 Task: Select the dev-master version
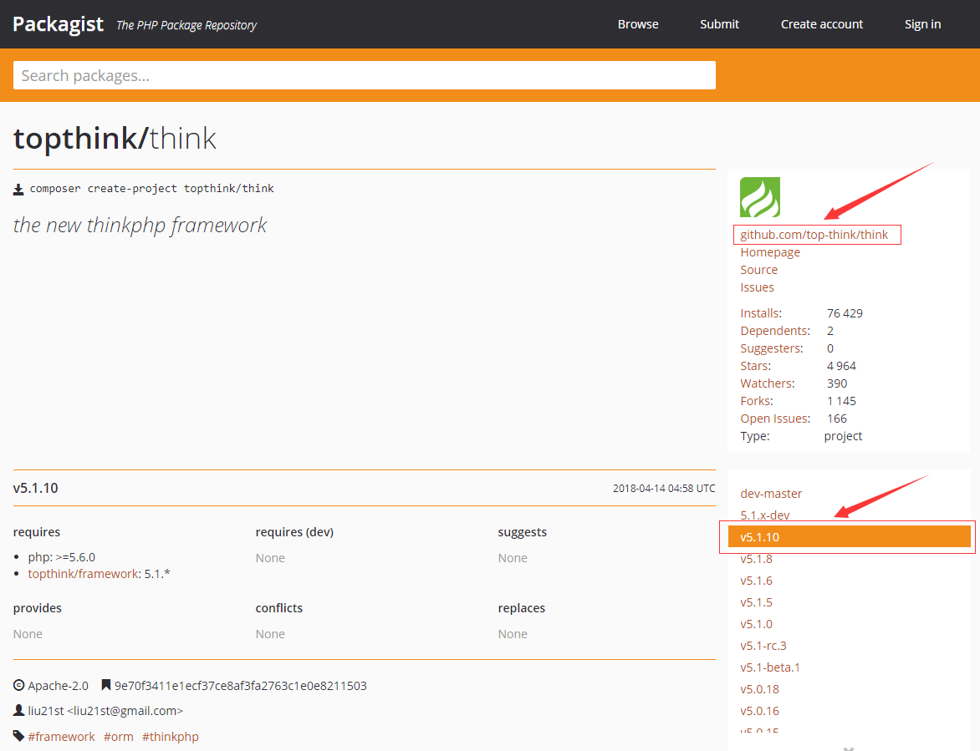[771, 494]
